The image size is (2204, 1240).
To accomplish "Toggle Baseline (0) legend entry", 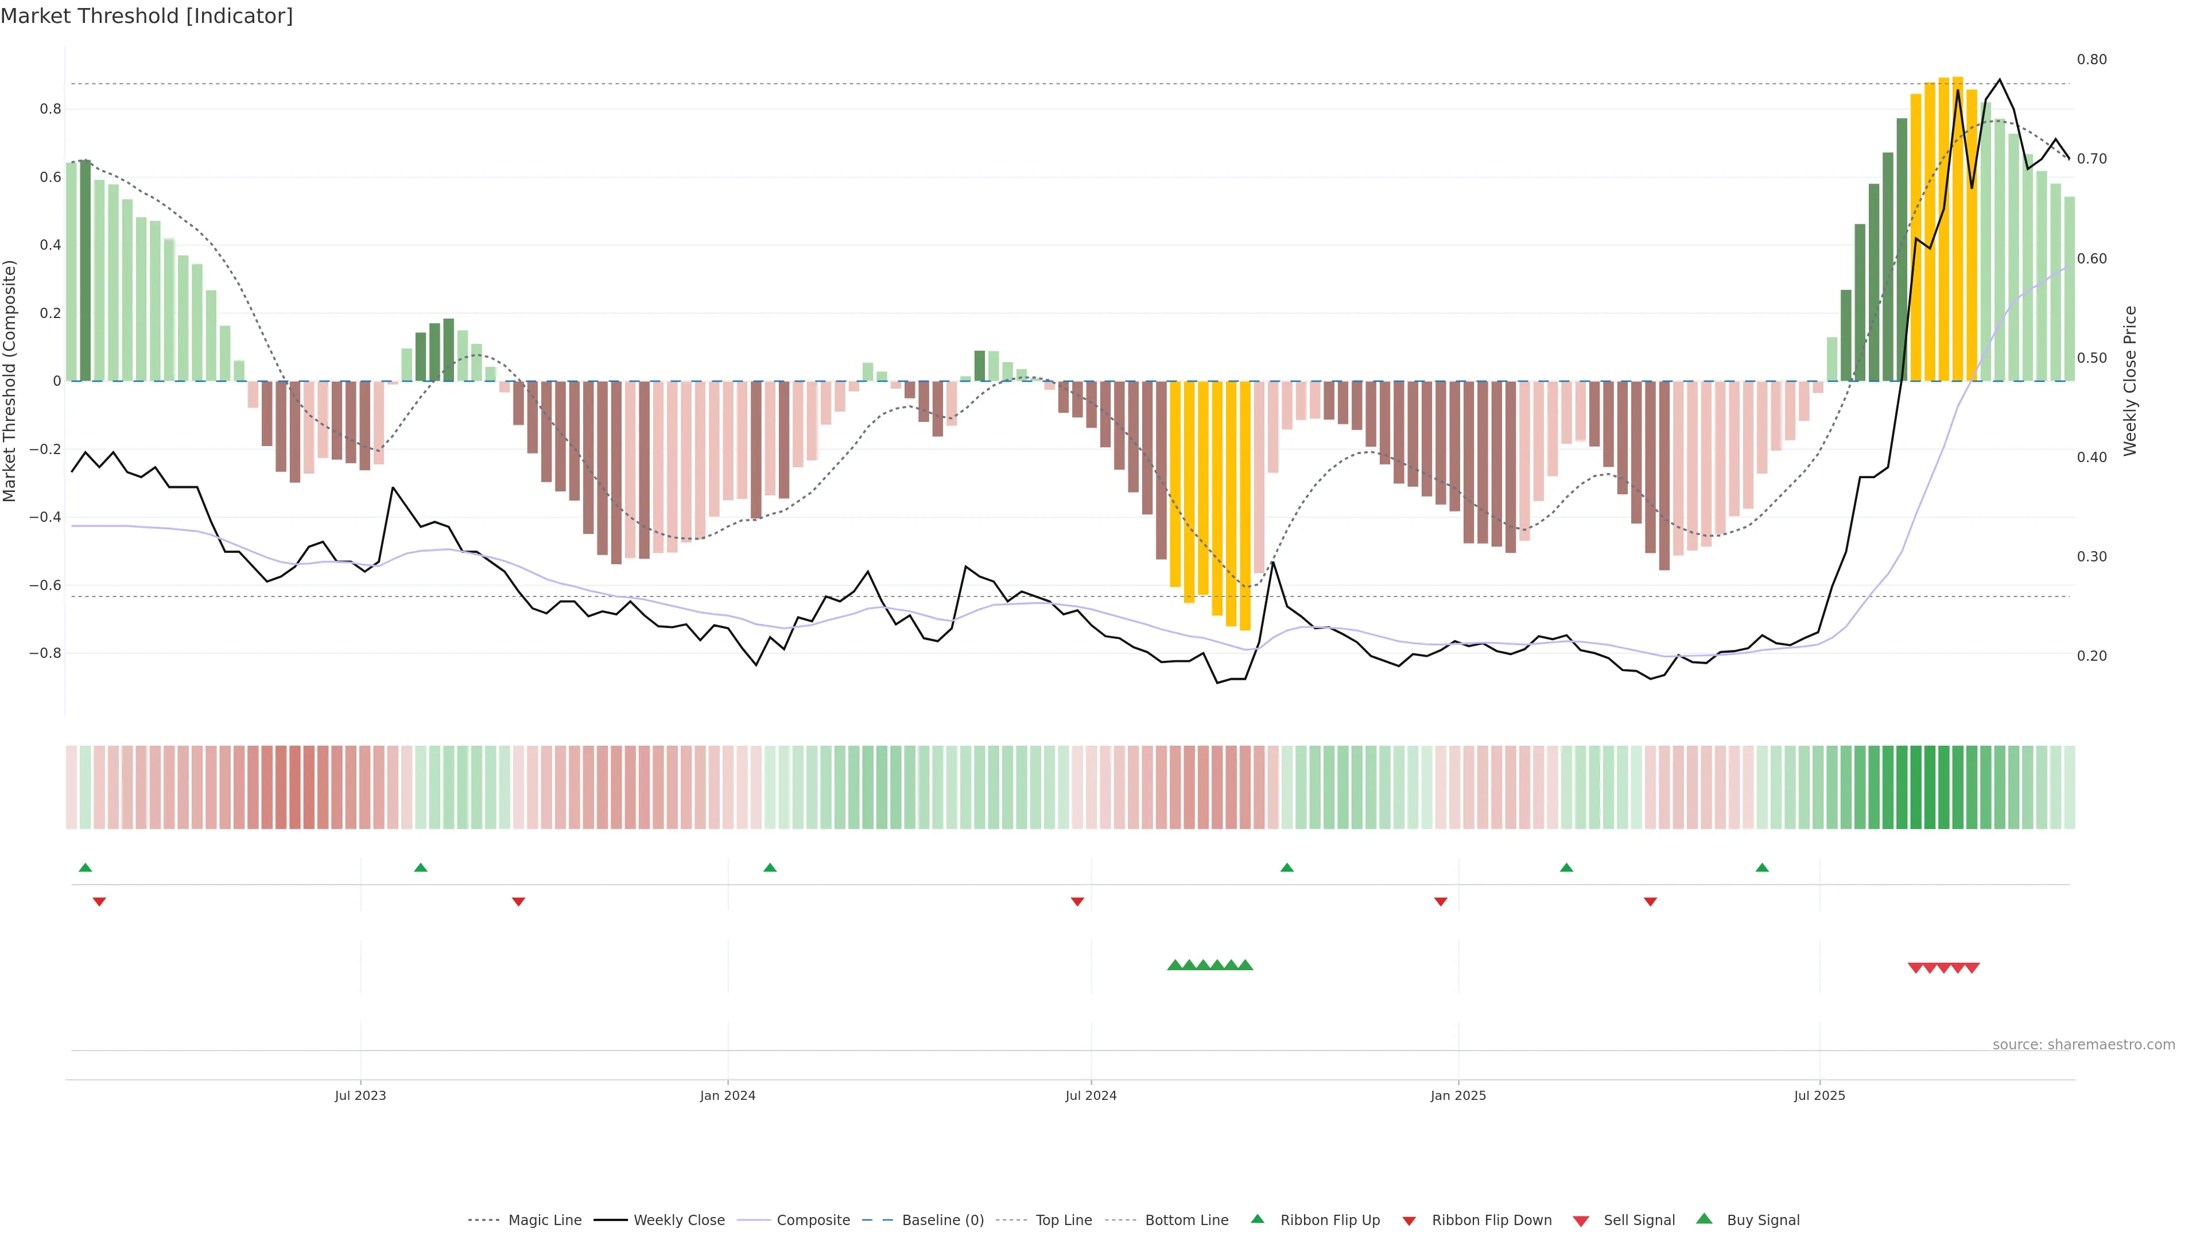I will point(942,1220).
